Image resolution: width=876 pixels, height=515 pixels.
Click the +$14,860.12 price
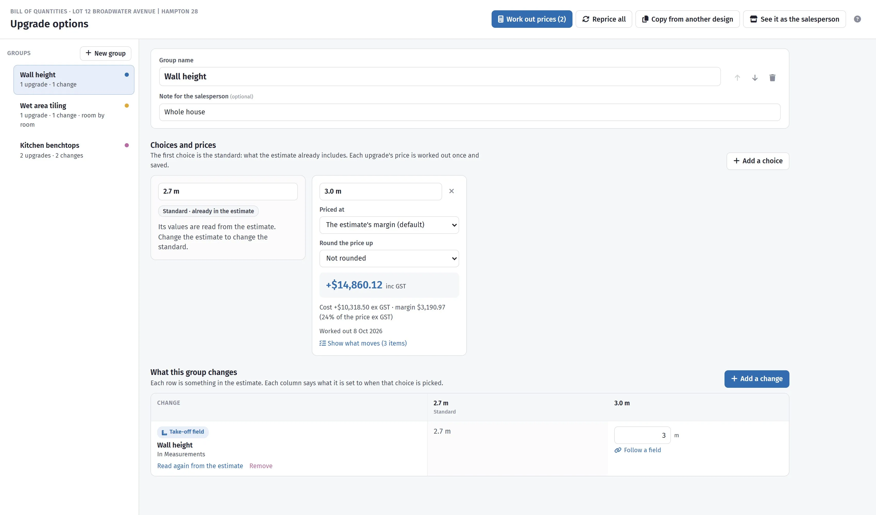tap(354, 285)
